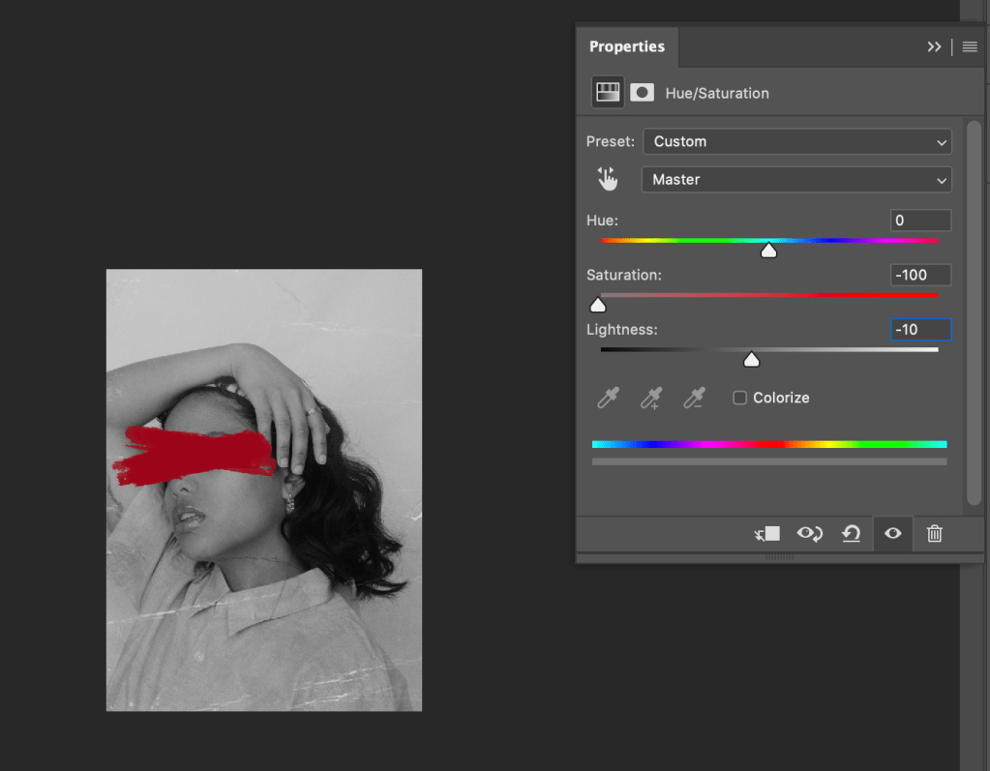Select the Subtract from Sample eyedropper

click(x=694, y=398)
